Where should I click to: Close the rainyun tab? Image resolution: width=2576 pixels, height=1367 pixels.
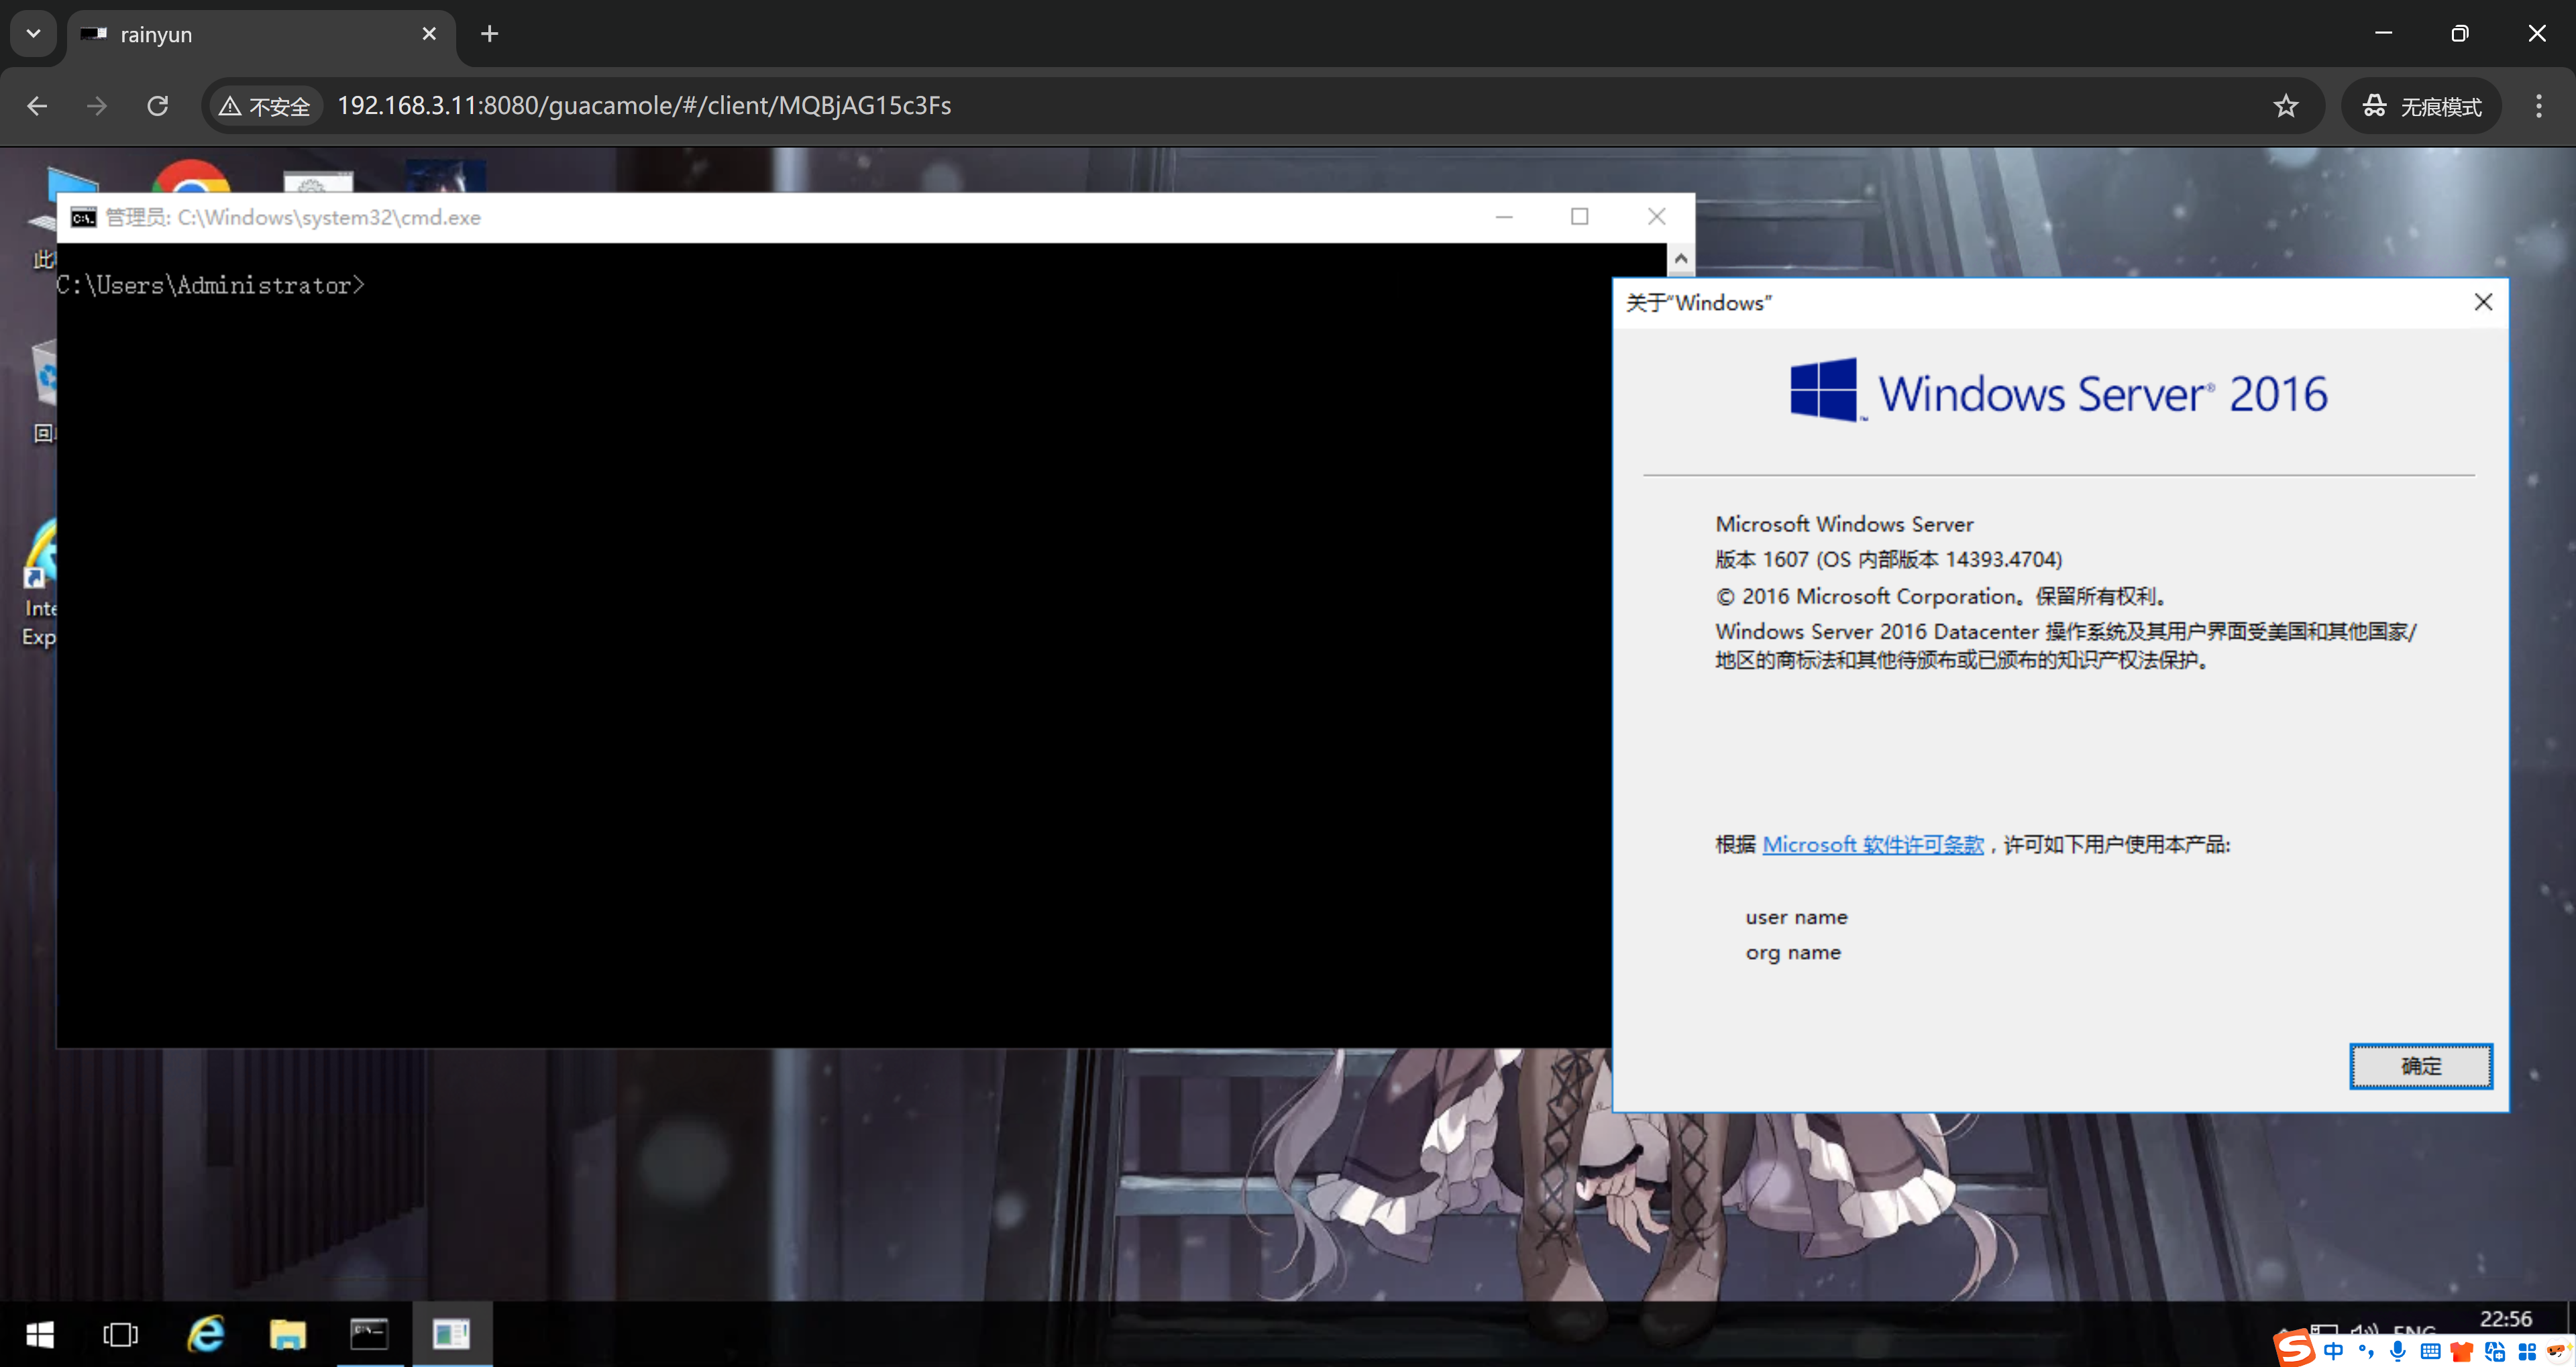429,34
